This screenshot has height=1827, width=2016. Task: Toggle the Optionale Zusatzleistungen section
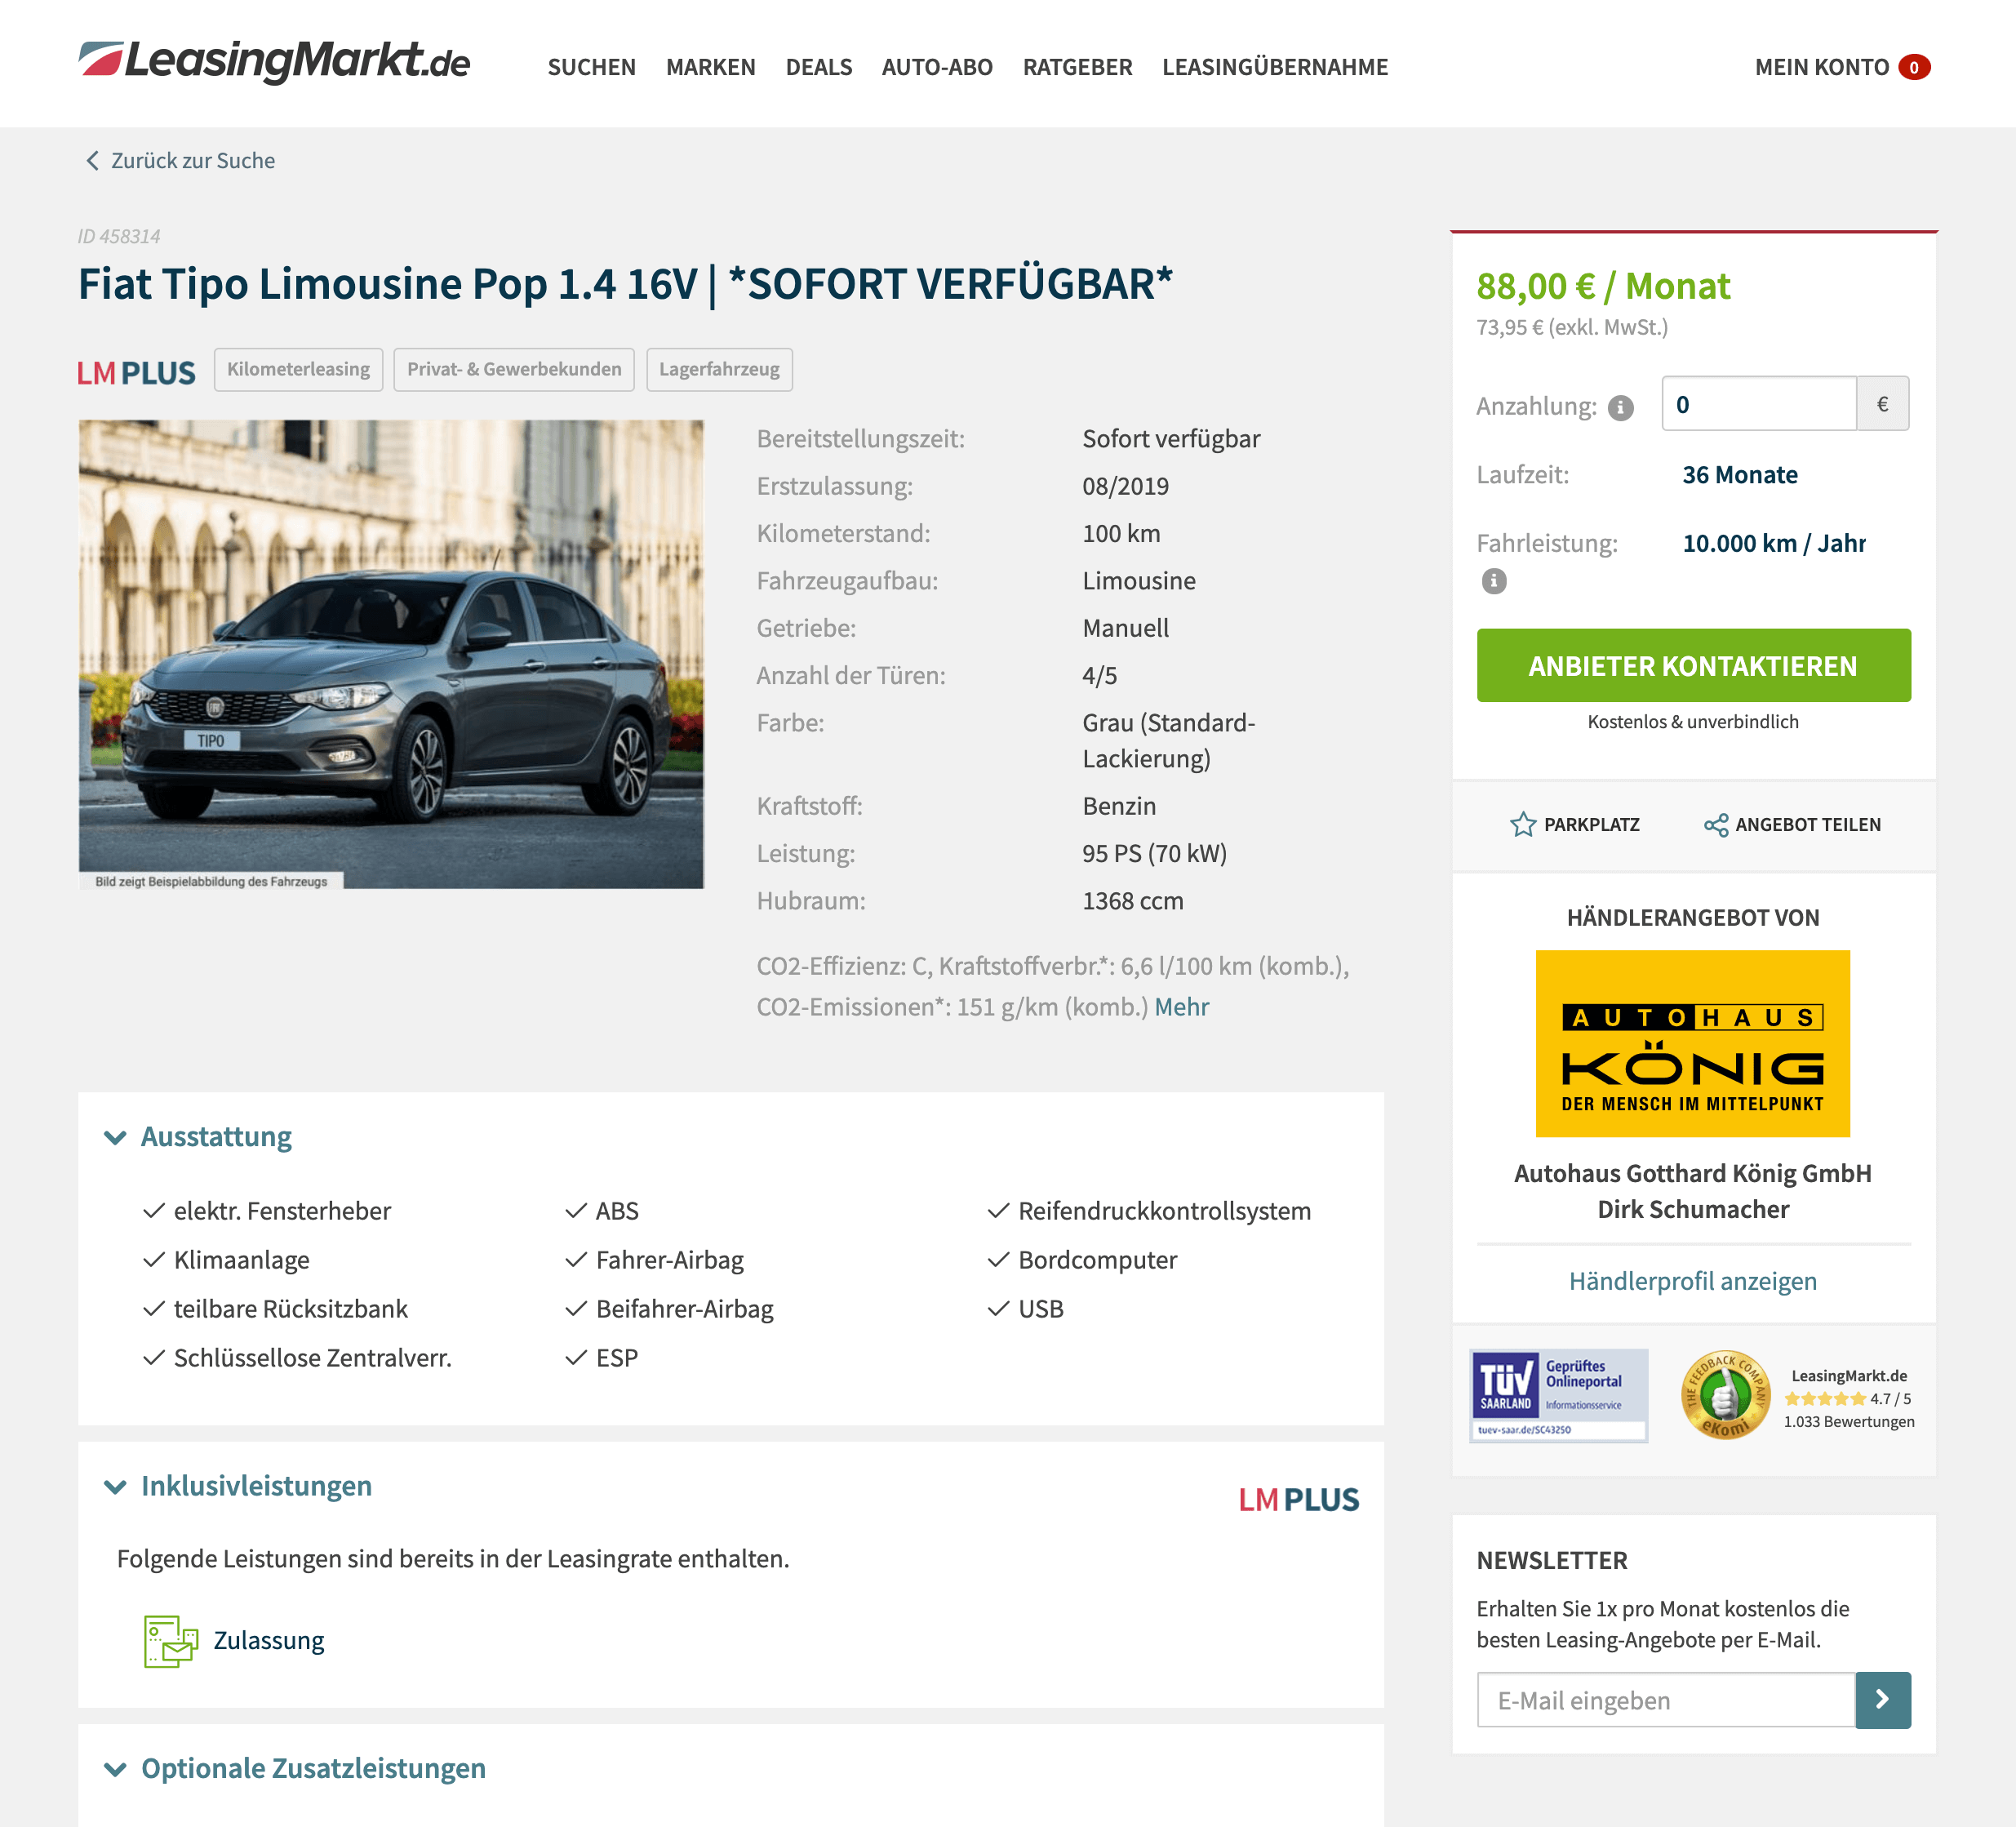click(x=295, y=1768)
